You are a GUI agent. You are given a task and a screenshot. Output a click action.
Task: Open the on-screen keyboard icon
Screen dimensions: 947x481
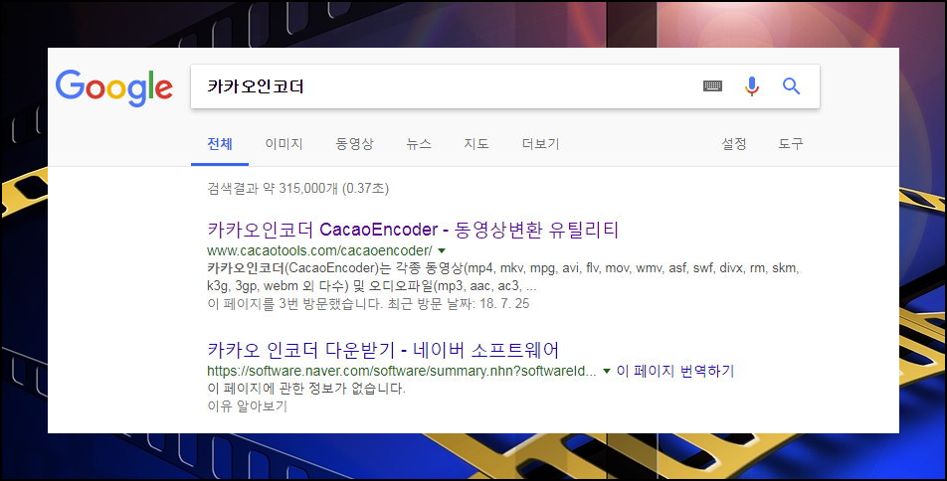tap(712, 86)
